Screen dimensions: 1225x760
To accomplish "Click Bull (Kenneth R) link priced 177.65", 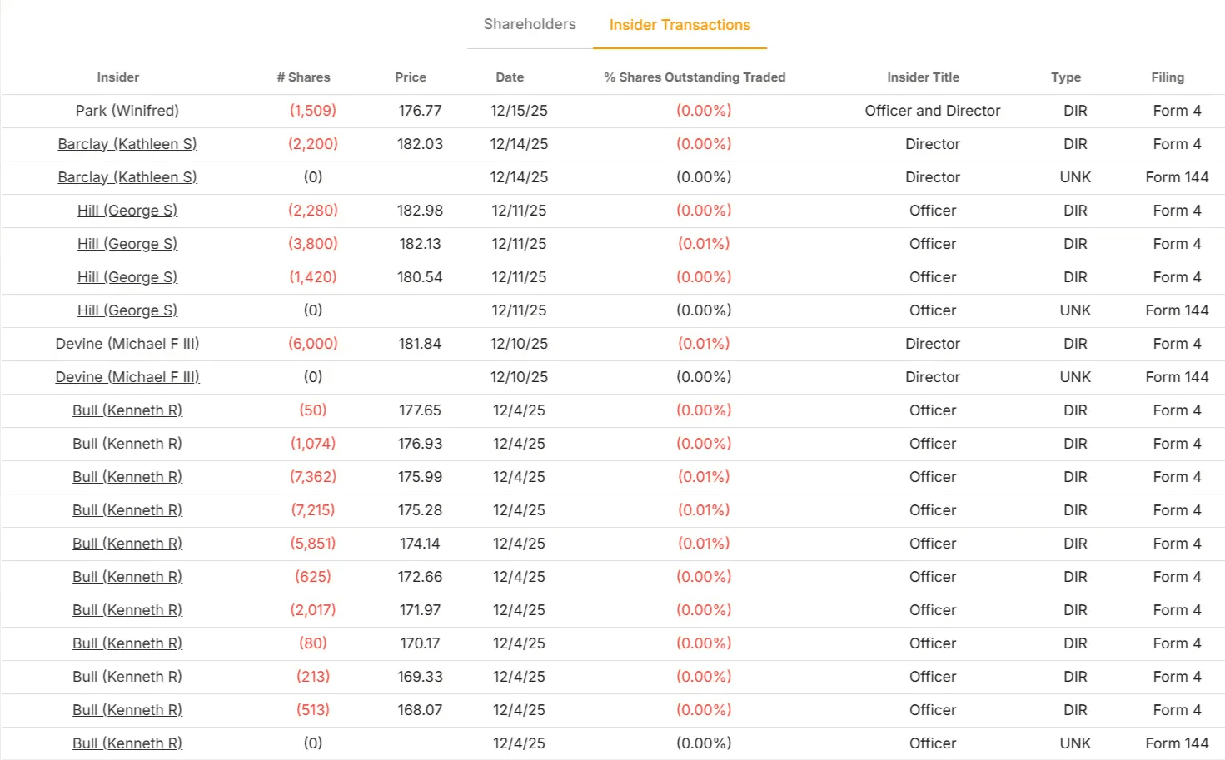I will click(x=127, y=410).
